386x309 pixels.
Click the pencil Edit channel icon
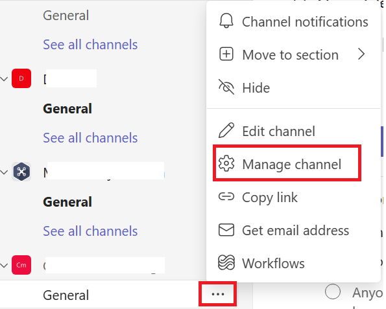click(x=226, y=130)
